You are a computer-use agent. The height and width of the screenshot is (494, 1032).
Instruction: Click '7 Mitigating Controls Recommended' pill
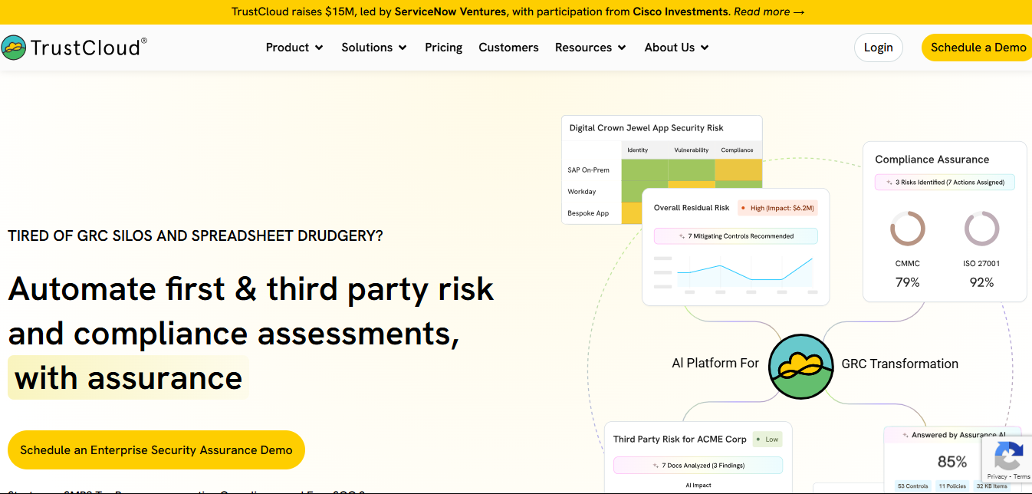[736, 236]
